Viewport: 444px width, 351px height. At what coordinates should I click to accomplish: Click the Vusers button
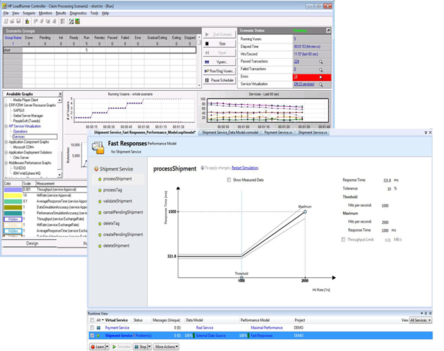tap(219, 62)
